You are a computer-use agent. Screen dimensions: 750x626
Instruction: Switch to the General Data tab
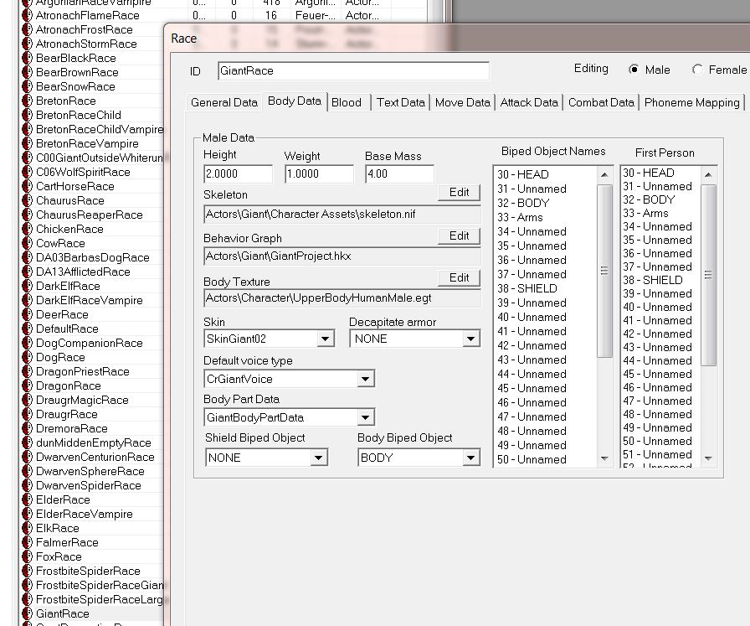pos(224,102)
